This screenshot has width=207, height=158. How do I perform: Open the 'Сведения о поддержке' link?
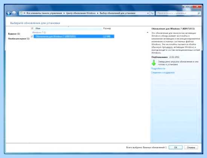click(163, 73)
